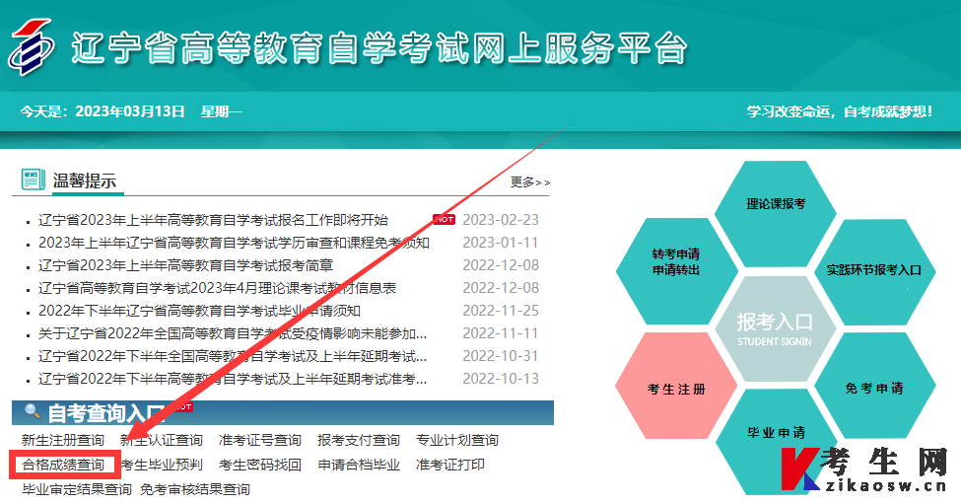
Task: Click 报考支付查询 link
Action: (359, 440)
